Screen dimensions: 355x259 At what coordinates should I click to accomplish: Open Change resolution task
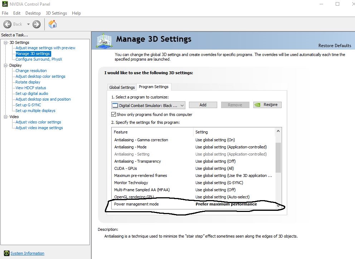click(x=31, y=71)
